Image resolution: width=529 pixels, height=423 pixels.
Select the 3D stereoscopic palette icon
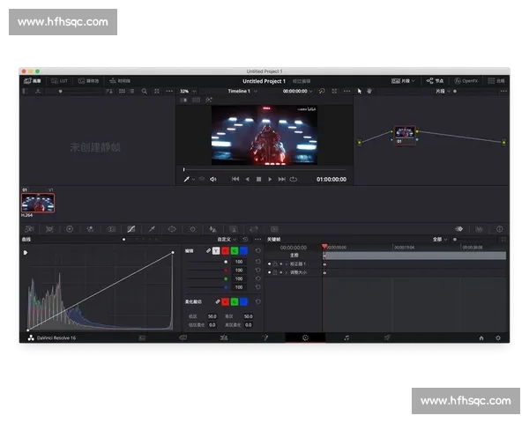[274, 229]
